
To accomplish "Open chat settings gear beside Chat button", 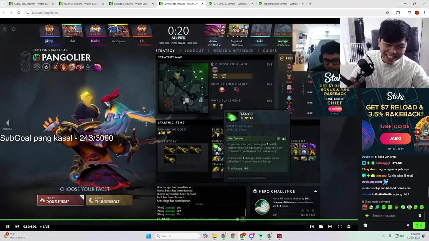I will coord(408,225).
